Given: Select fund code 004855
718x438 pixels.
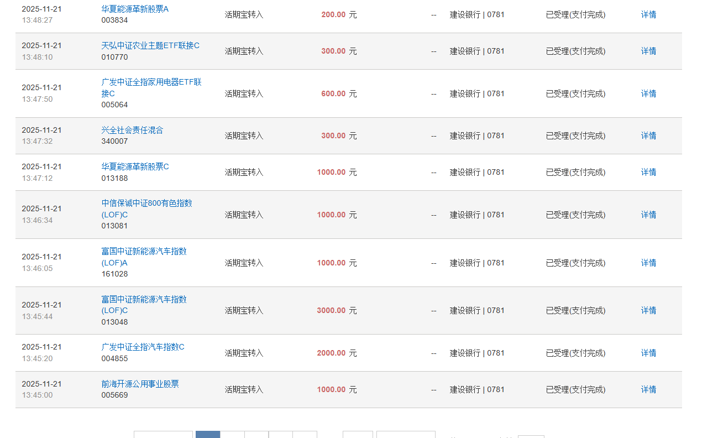Looking at the screenshot, I should coord(114,358).
